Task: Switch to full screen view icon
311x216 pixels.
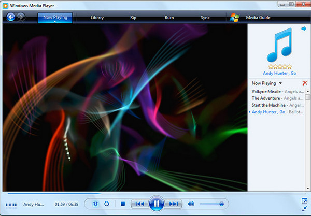Action: 304,201
